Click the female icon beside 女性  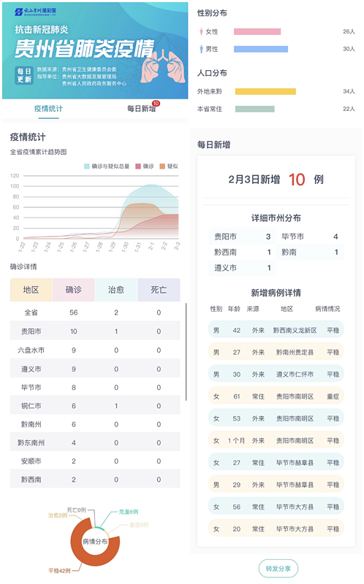pos(201,31)
